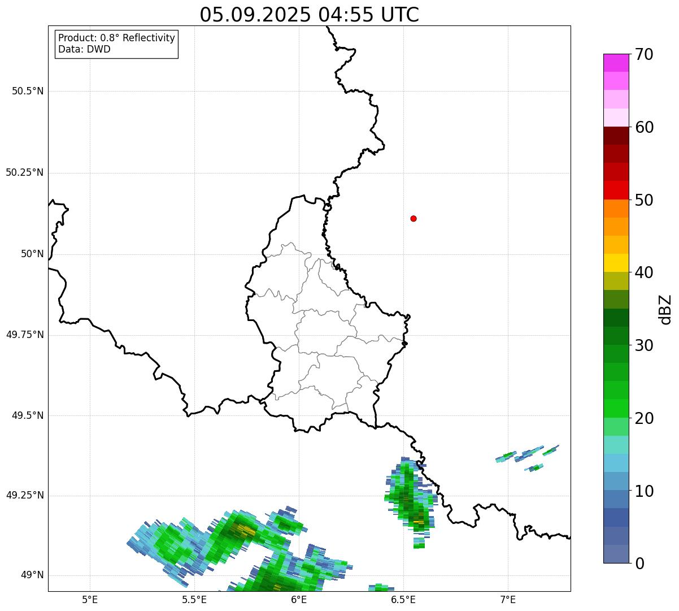Click the longitude label 5°E
Viewport: 679px width, 611px height.
pos(90,599)
